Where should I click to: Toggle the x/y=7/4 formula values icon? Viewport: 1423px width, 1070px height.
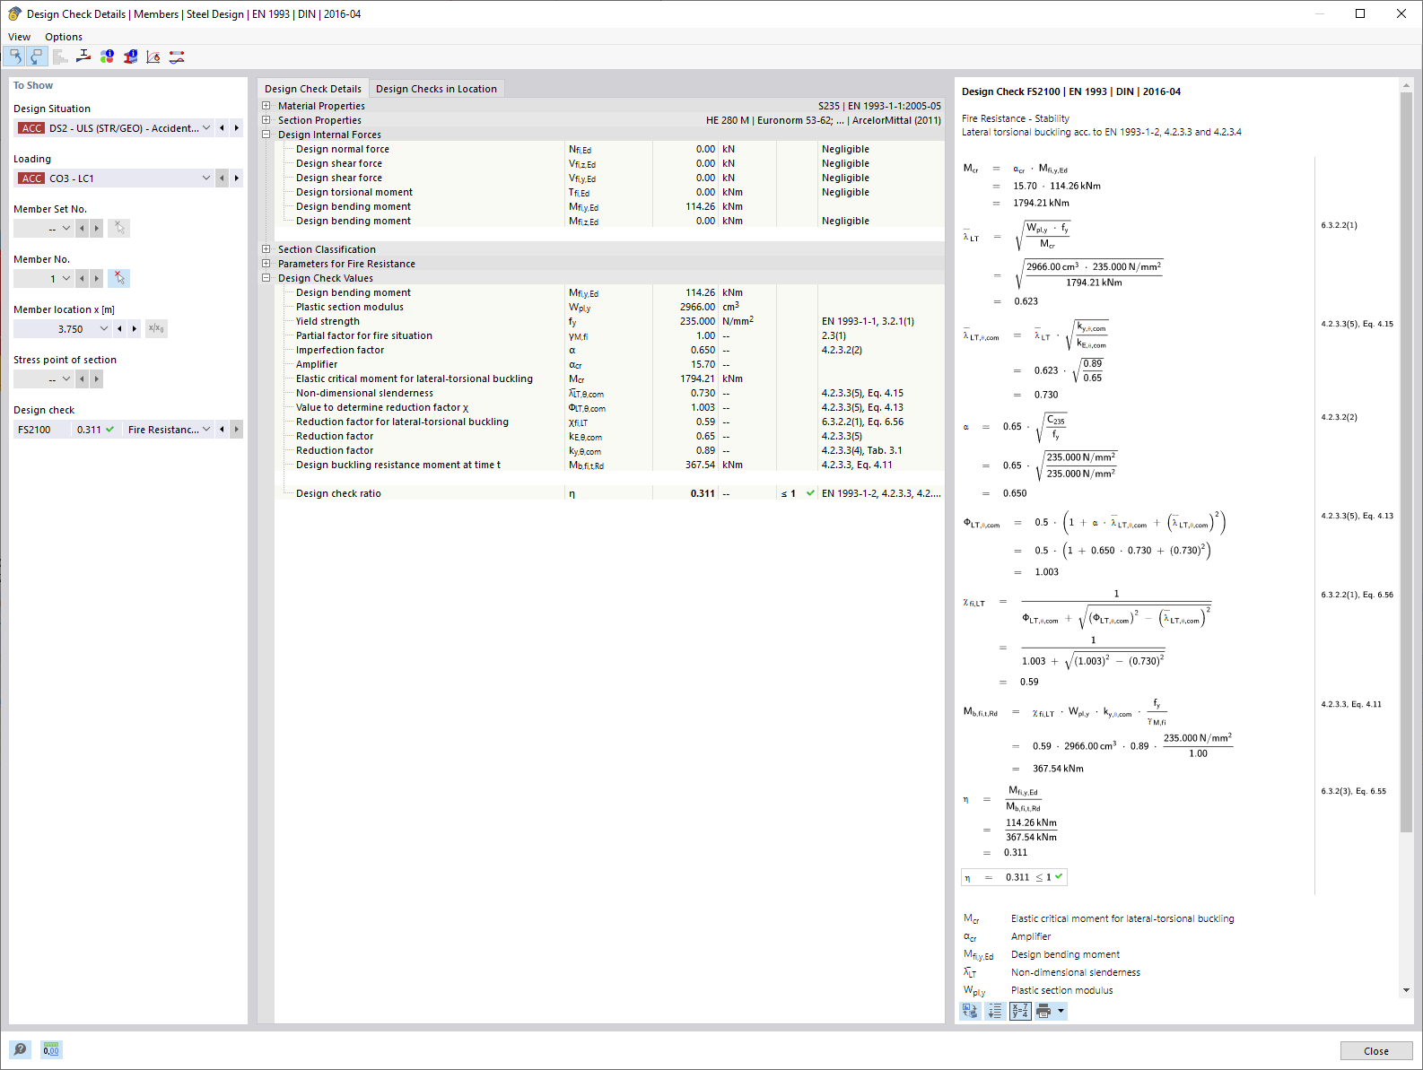tap(1020, 1011)
